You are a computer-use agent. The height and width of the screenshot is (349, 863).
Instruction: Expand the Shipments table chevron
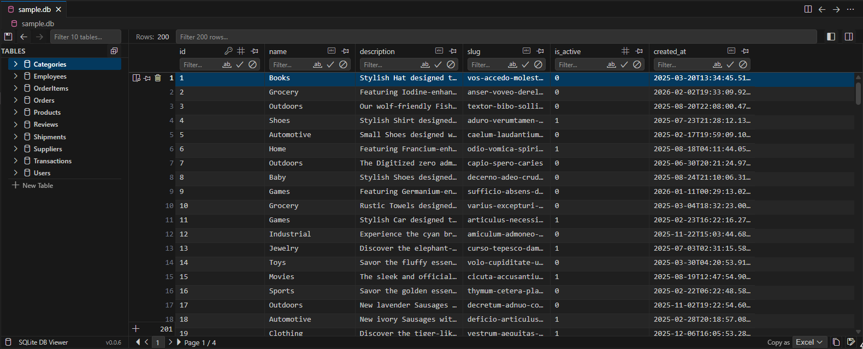pyautogui.click(x=16, y=137)
